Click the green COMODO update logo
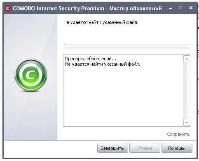The image size is (199, 161). tap(30, 75)
